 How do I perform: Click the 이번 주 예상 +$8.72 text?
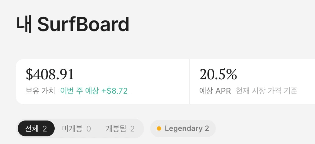[94, 91]
